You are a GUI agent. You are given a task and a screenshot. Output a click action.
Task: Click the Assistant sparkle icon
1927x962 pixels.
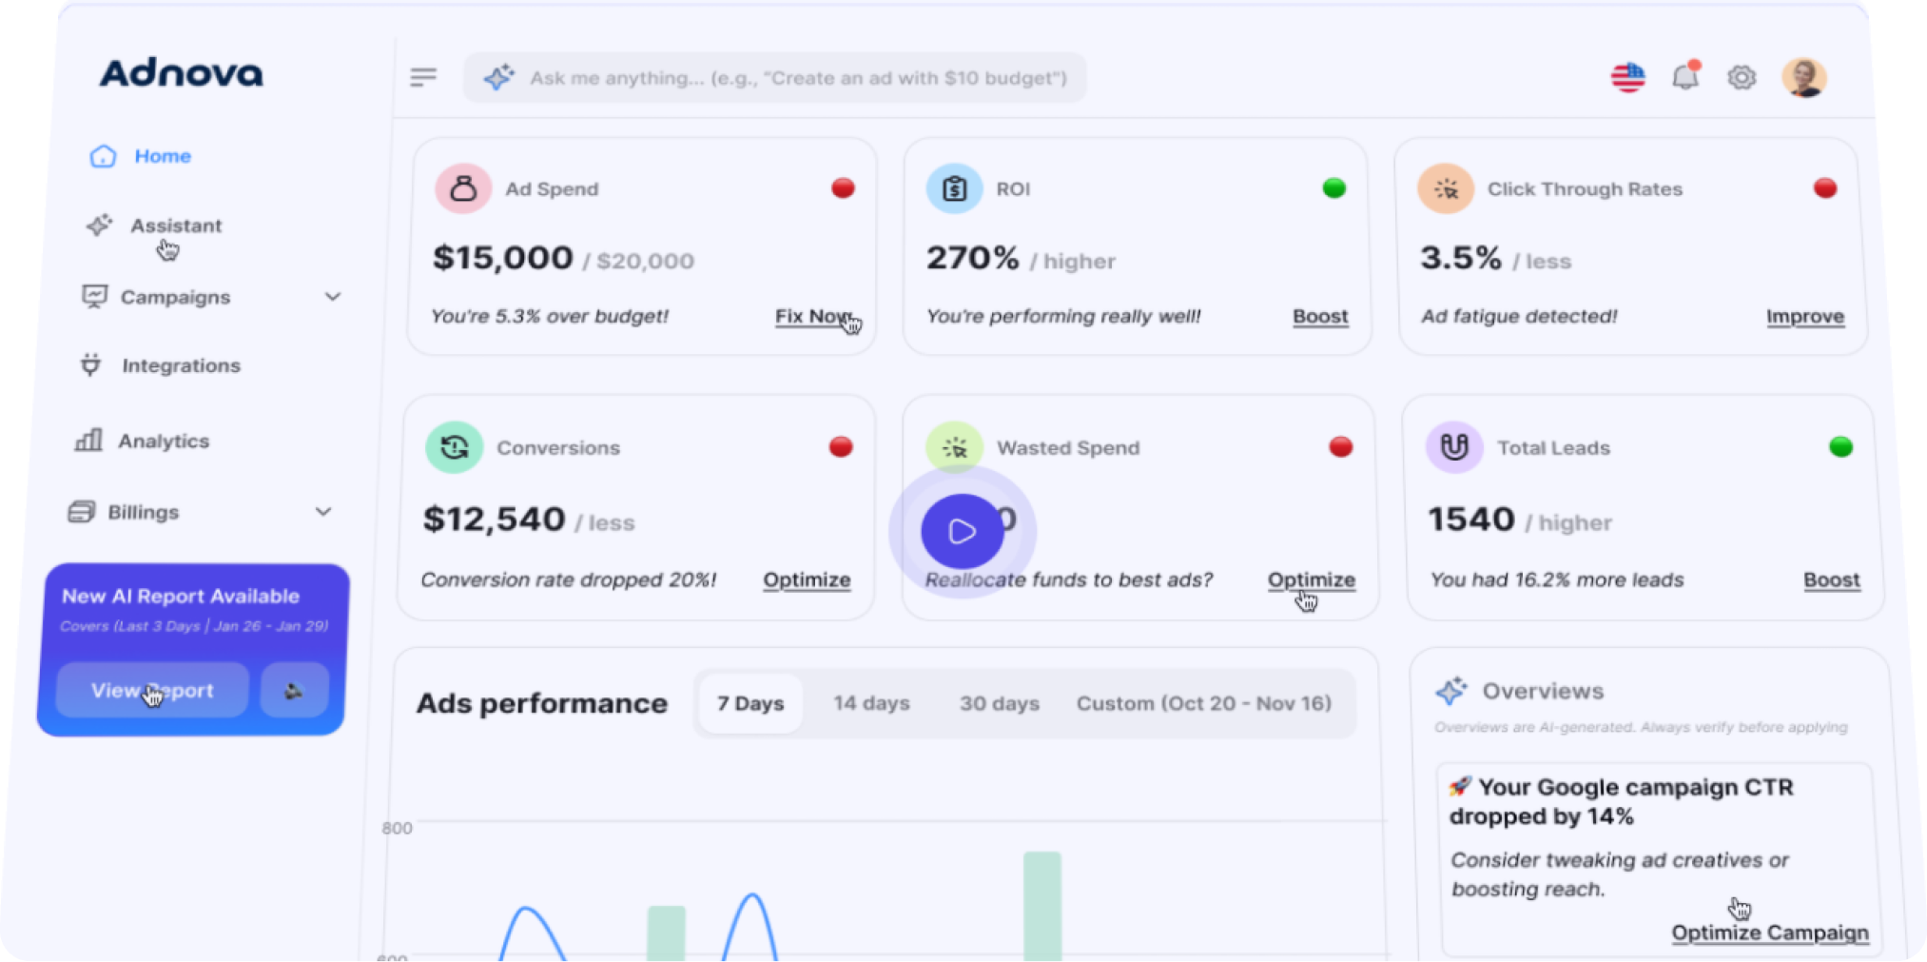pos(99,226)
